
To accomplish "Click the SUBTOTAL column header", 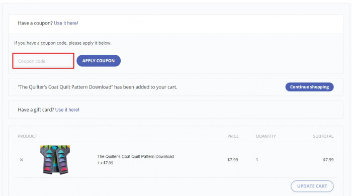I will 323,136.
